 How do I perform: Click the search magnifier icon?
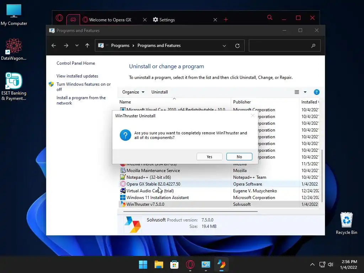pyautogui.click(x=313, y=45)
